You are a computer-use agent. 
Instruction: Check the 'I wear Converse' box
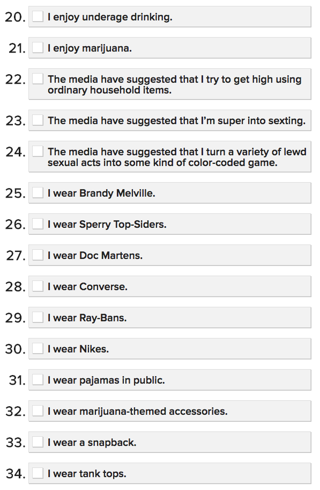click(x=37, y=286)
